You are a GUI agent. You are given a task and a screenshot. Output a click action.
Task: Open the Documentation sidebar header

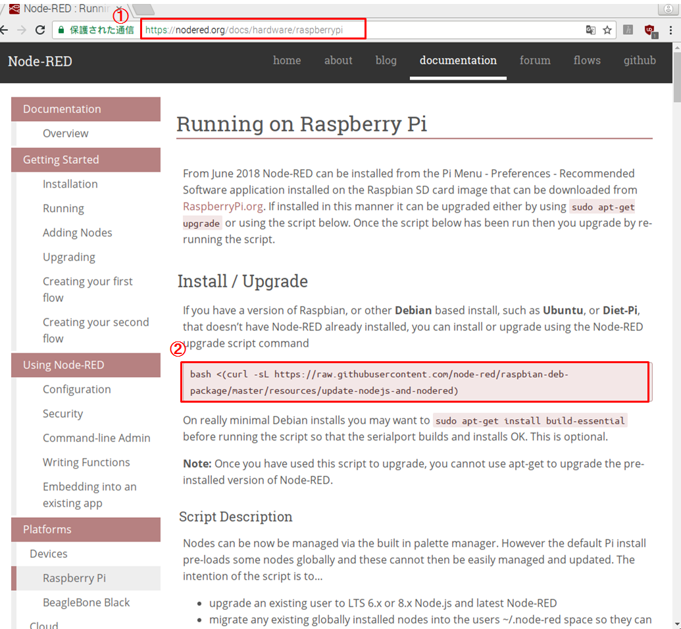(86, 109)
